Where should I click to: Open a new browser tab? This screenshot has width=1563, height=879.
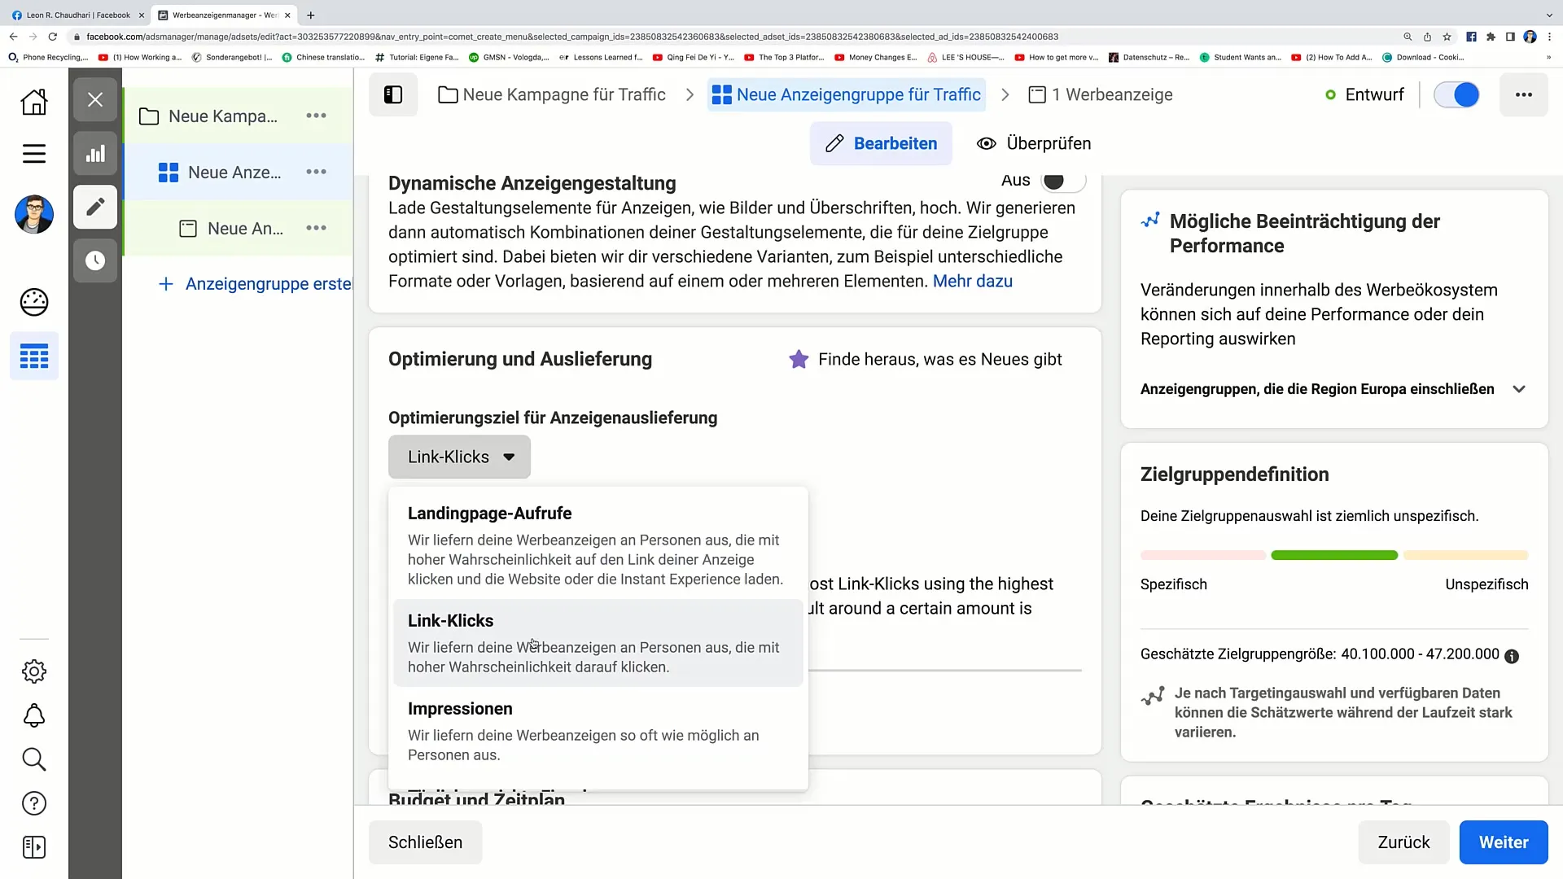[310, 15]
